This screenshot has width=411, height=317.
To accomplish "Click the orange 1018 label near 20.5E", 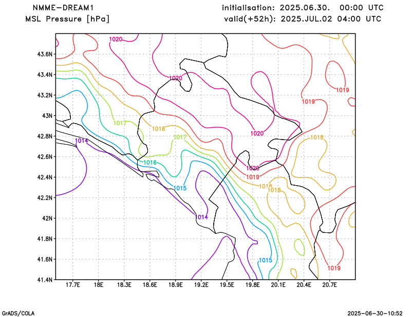I will [316, 137].
